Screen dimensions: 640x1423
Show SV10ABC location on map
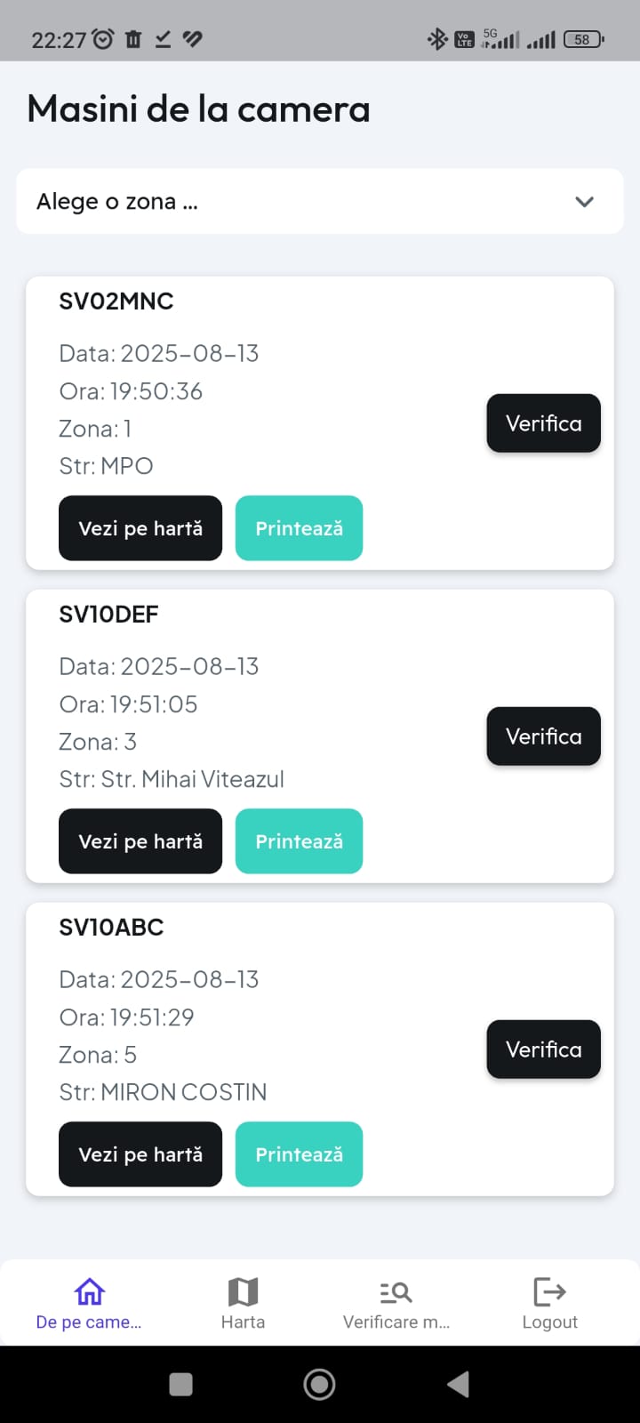(140, 1154)
